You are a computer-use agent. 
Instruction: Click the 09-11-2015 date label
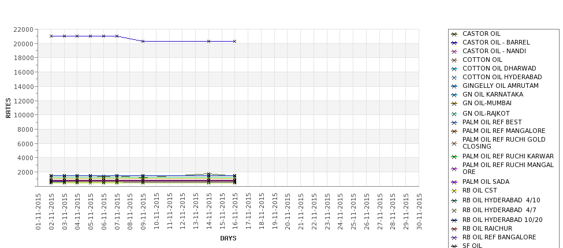coord(143,212)
